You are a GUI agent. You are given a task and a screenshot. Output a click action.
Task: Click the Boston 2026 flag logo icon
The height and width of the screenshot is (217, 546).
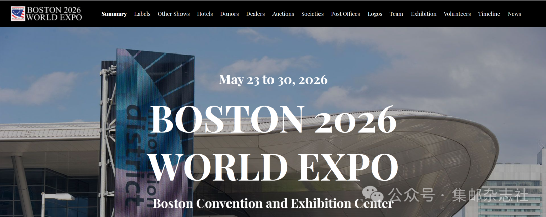[x=18, y=14]
